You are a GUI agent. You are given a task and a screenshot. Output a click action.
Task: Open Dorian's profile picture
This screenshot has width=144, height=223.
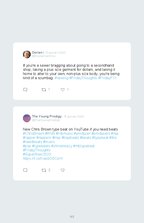27,54
